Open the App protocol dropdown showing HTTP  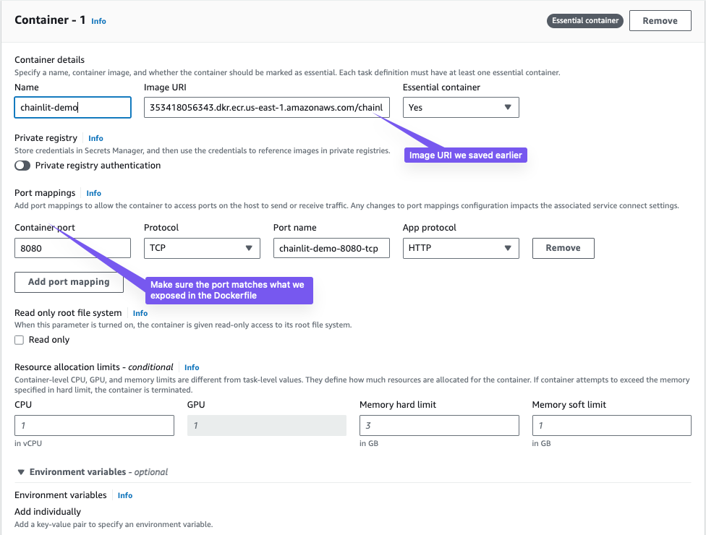click(461, 248)
